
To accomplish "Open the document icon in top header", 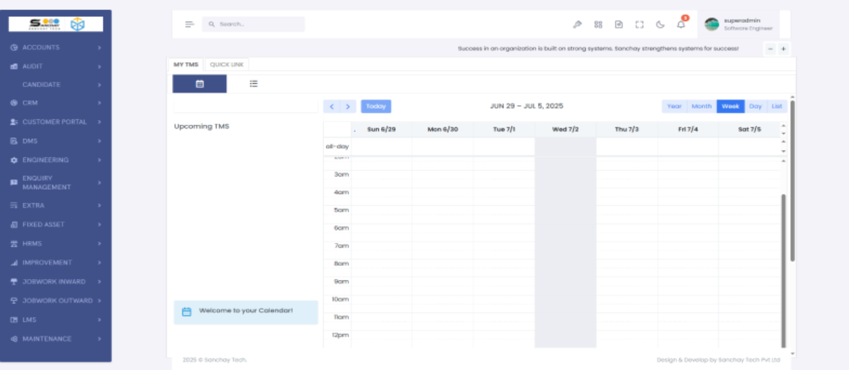I will 619,24.
